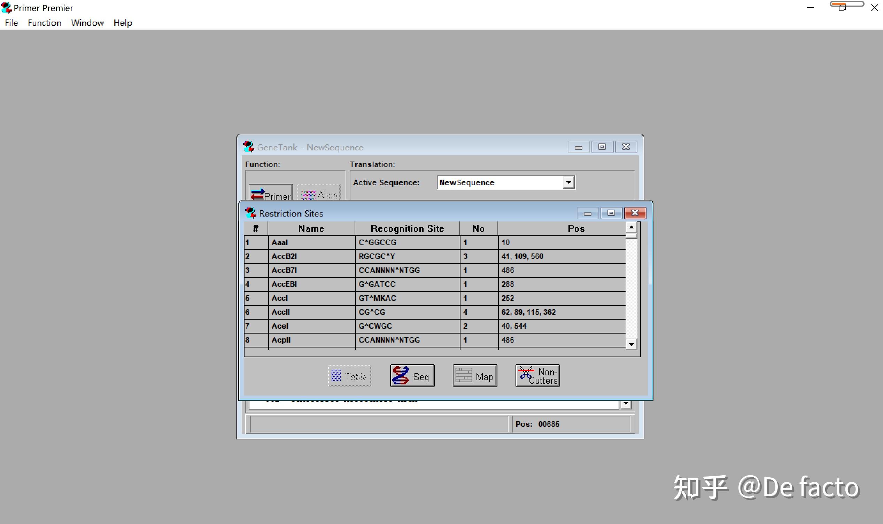Click the scroll up arrow of restriction table
The image size is (883, 524).
tap(631, 227)
